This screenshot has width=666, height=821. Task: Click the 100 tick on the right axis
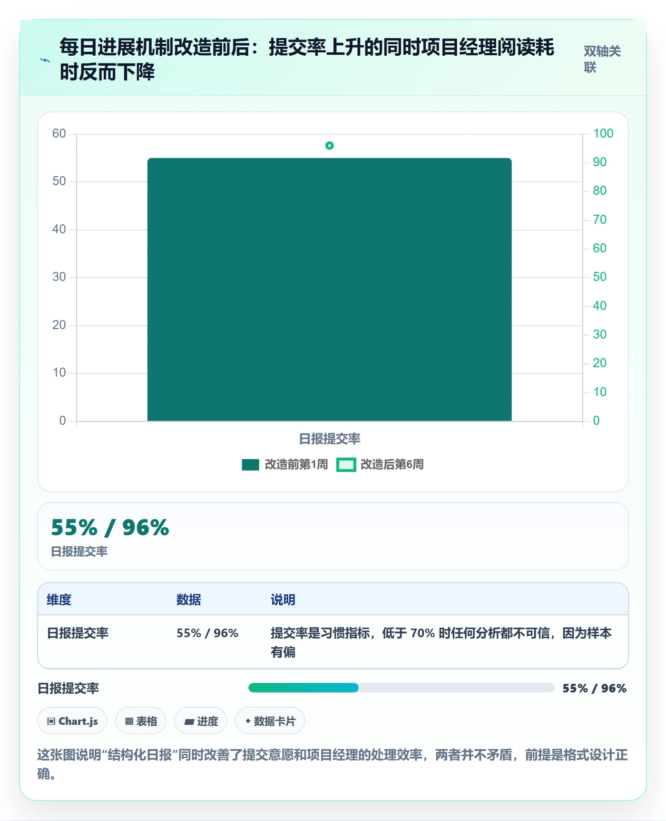click(x=603, y=133)
